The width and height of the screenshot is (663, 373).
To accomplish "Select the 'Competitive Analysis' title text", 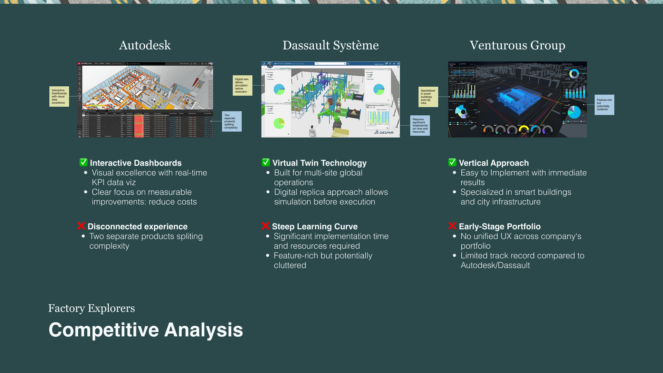I will 146,330.
